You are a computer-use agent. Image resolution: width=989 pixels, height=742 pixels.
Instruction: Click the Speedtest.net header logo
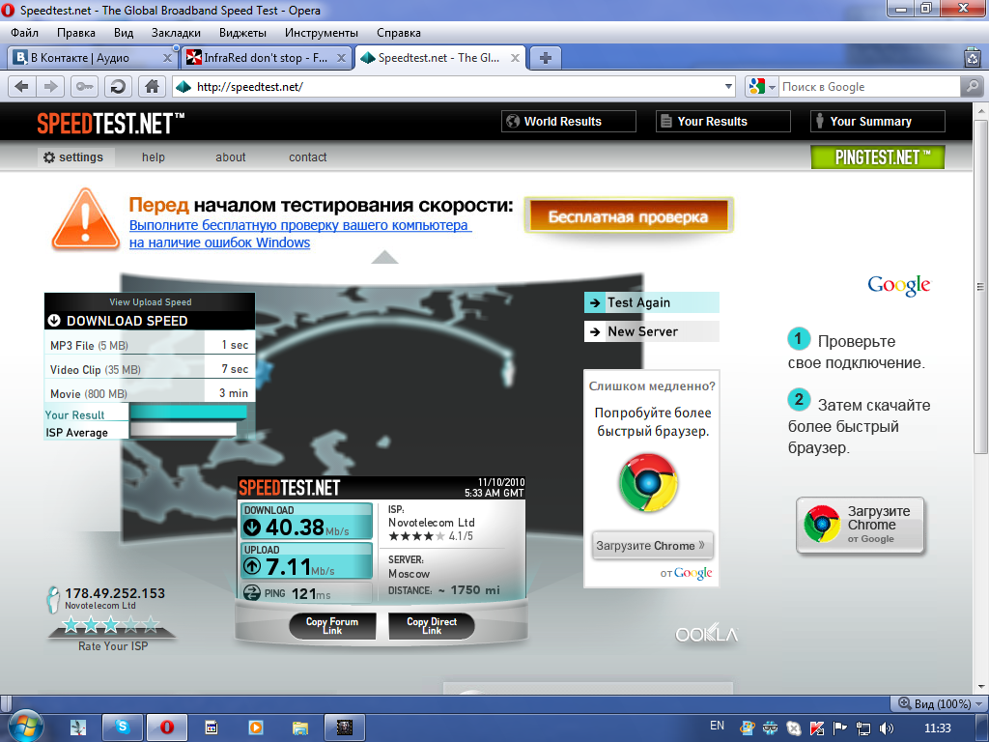pyautogui.click(x=110, y=123)
